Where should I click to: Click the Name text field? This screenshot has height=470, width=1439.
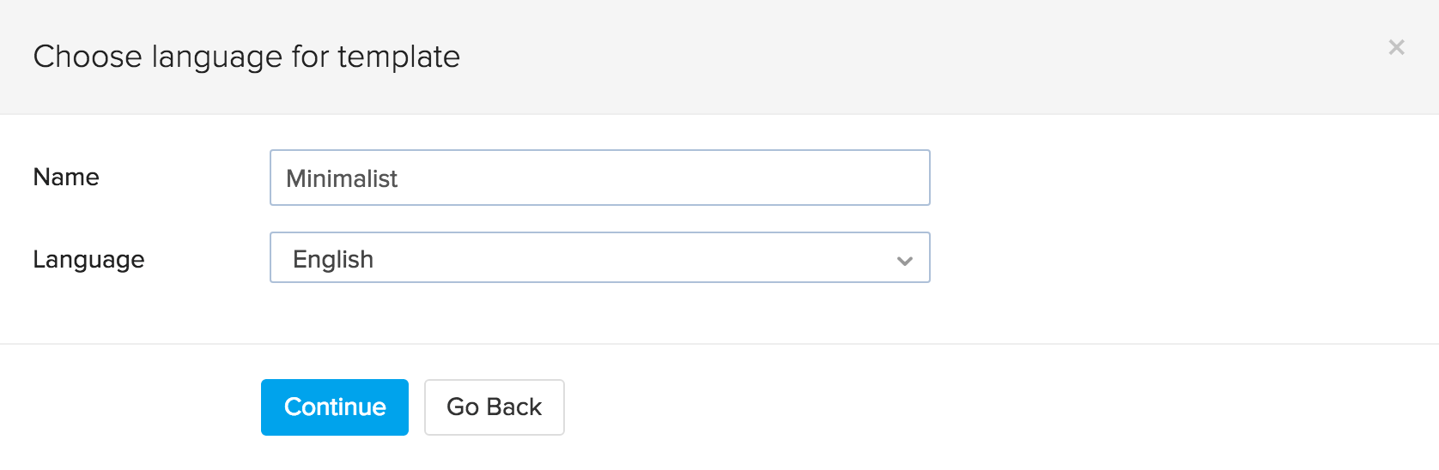point(599,178)
